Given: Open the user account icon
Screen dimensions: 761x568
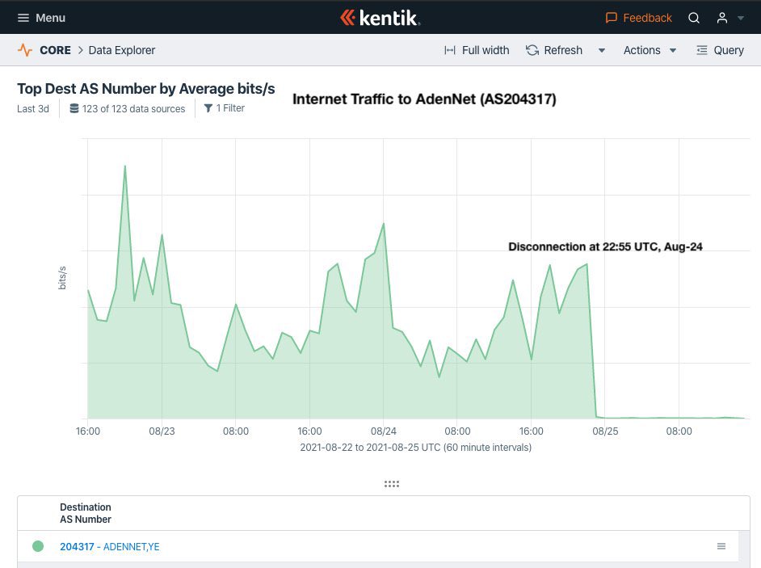Looking at the screenshot, I should click(722, 18).
